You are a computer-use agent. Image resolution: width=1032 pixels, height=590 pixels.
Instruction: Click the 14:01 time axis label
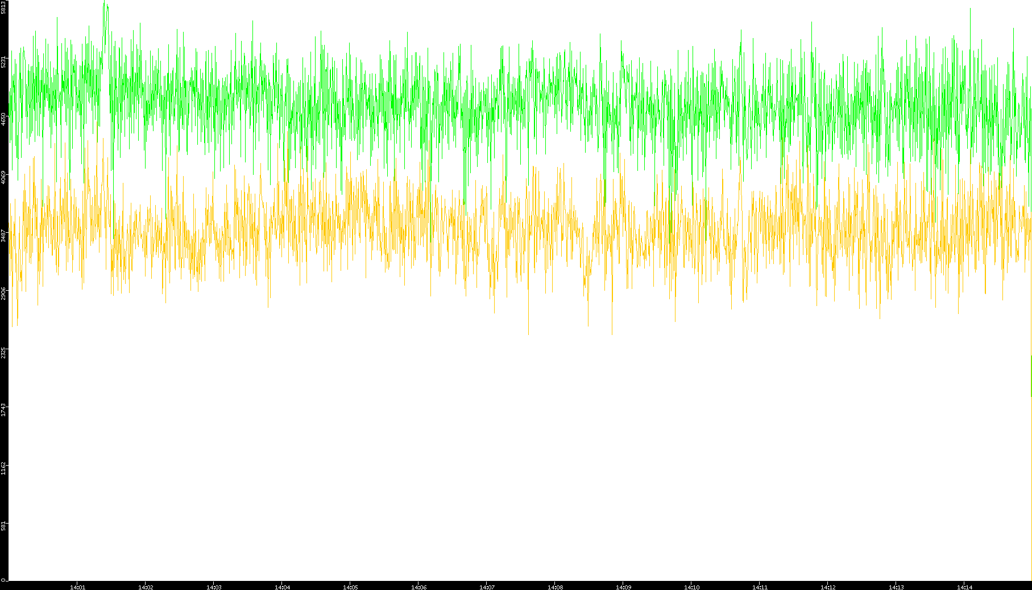(77, 587)
